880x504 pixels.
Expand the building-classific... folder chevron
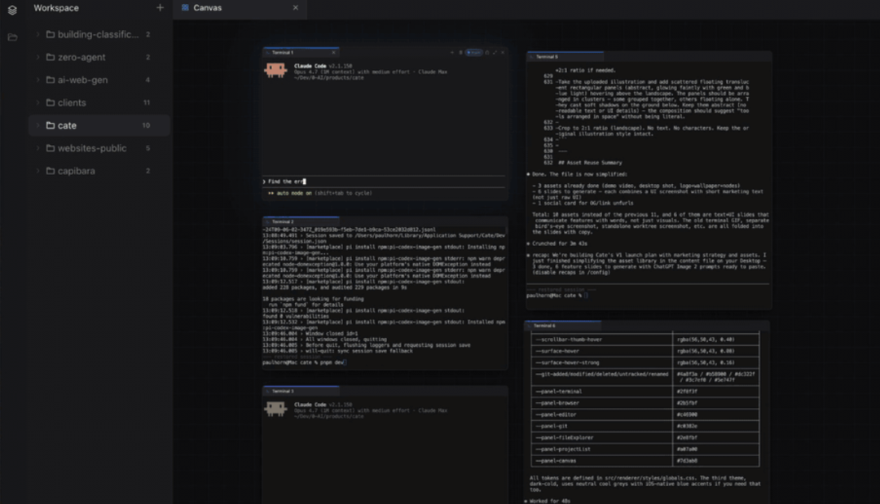[37, 34]
